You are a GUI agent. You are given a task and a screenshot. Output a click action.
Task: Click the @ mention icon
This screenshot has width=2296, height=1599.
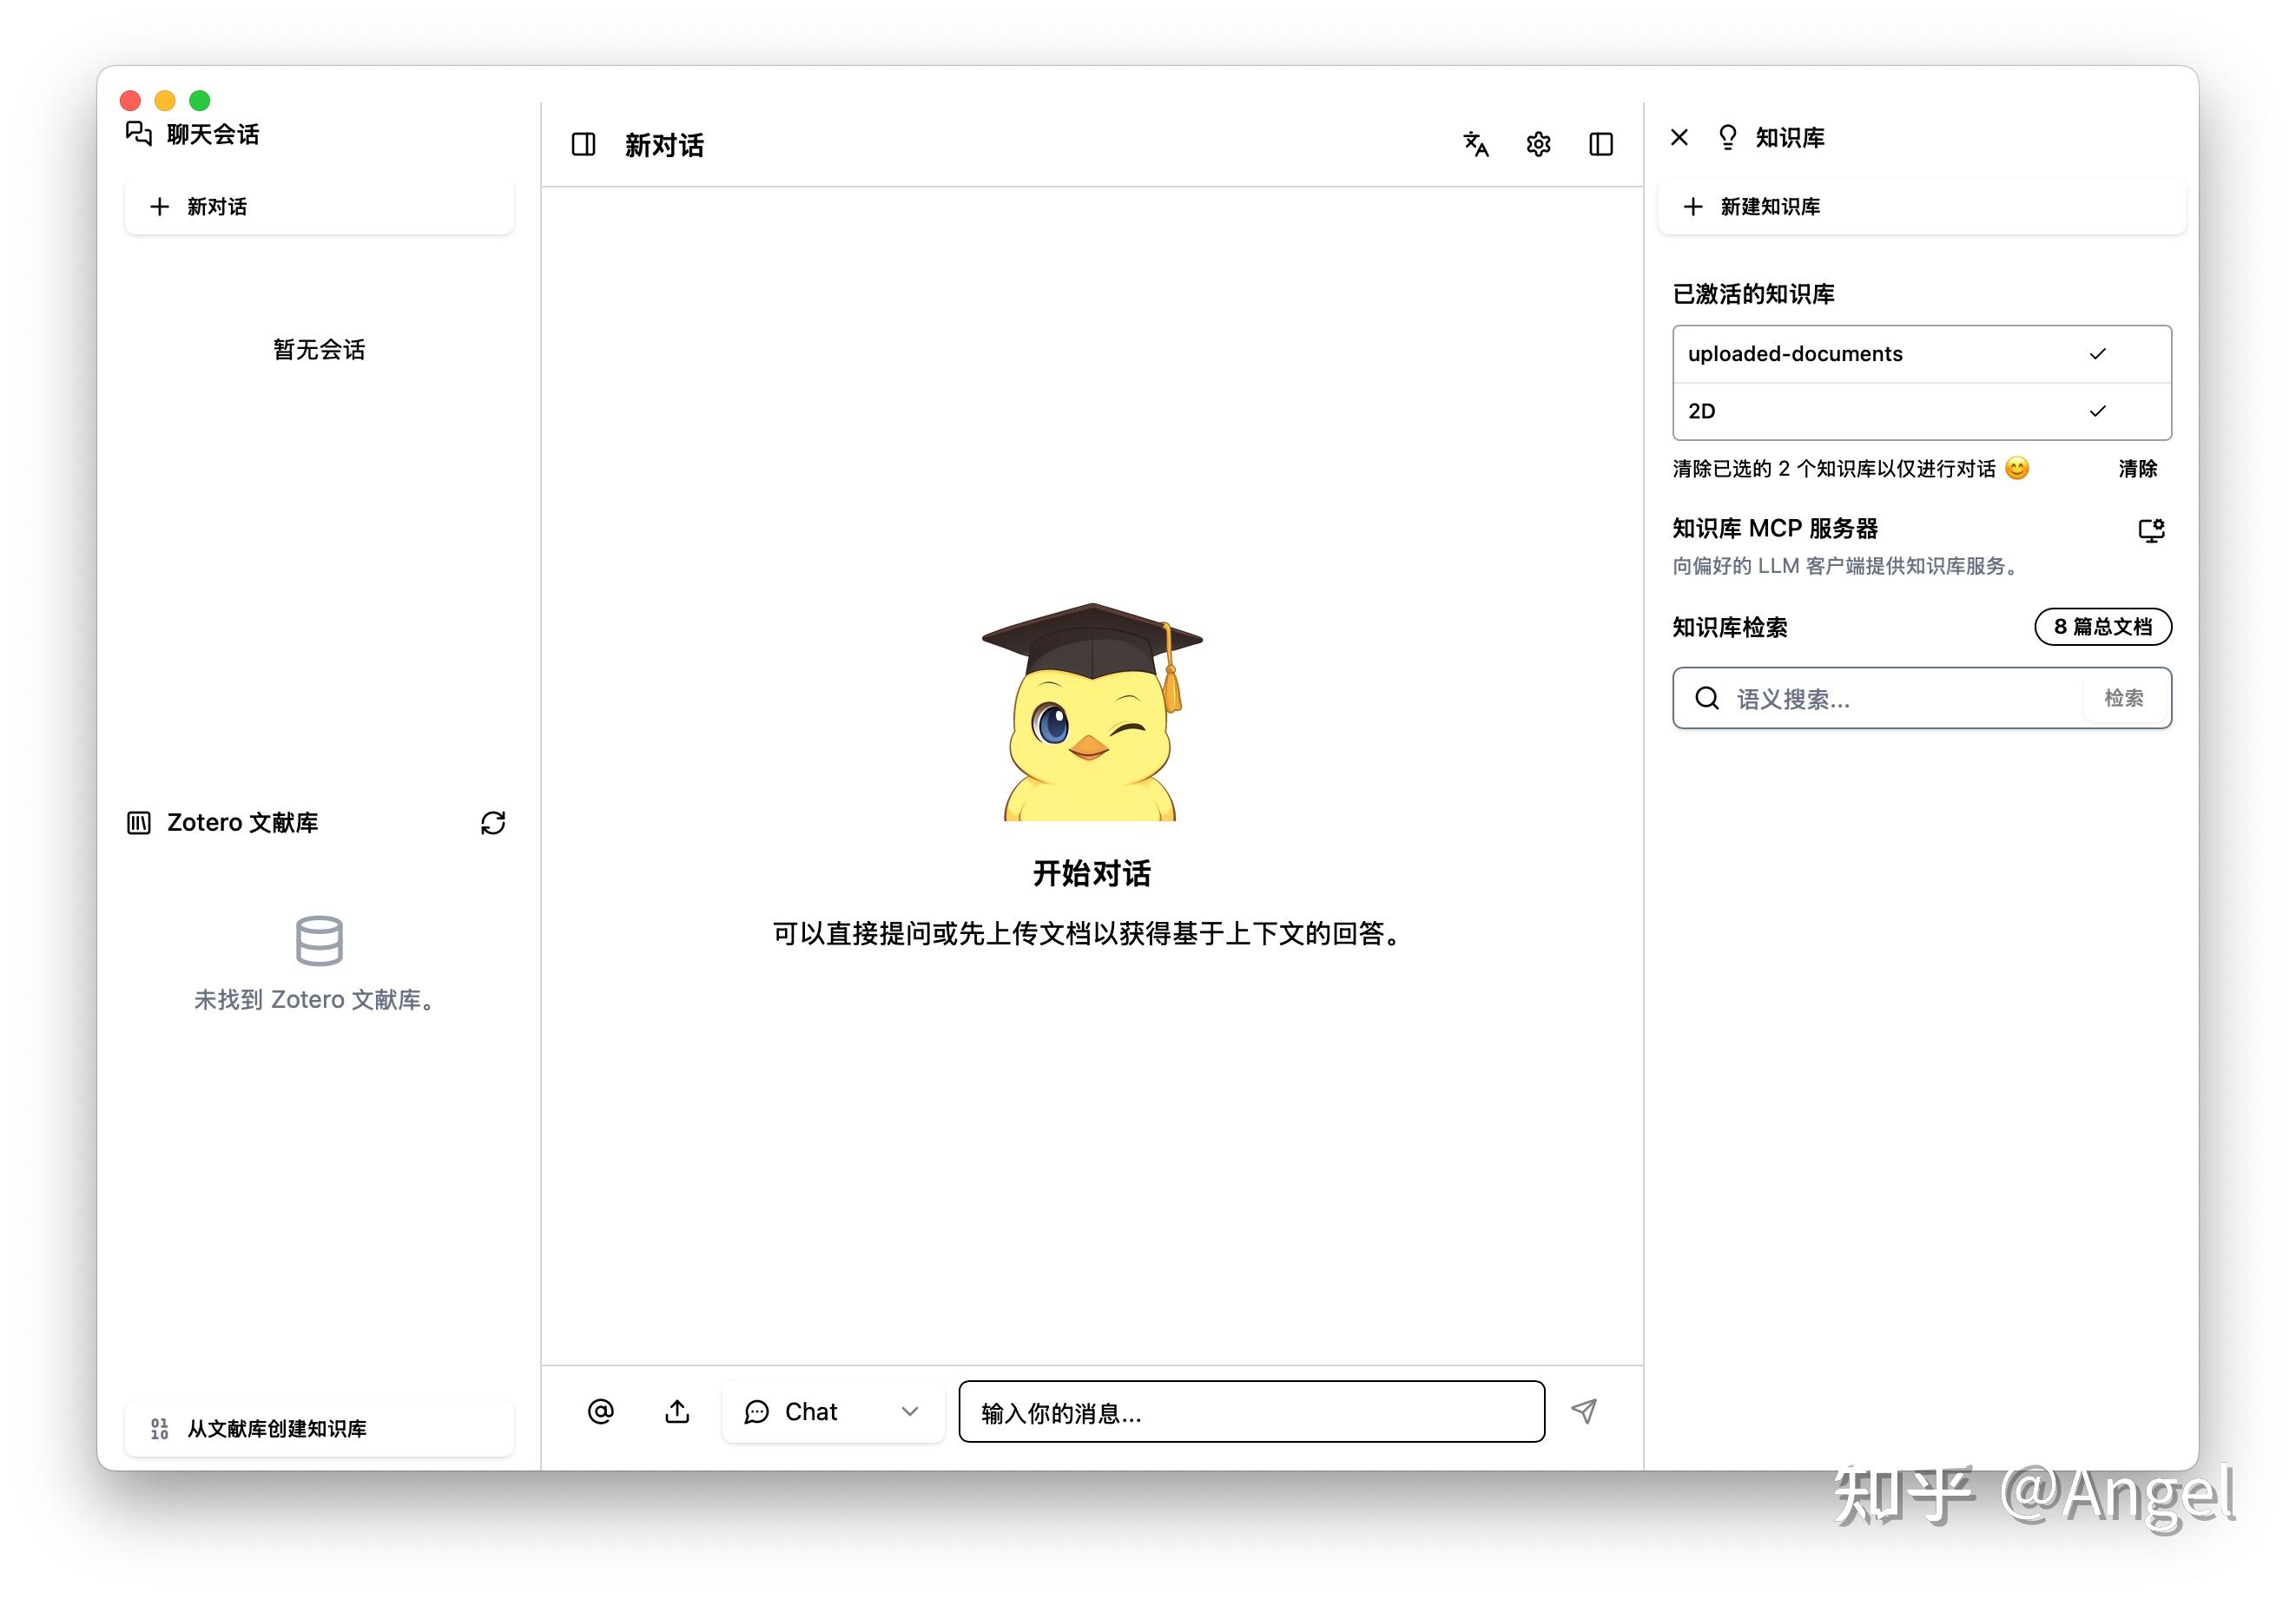pos(600,1411)
